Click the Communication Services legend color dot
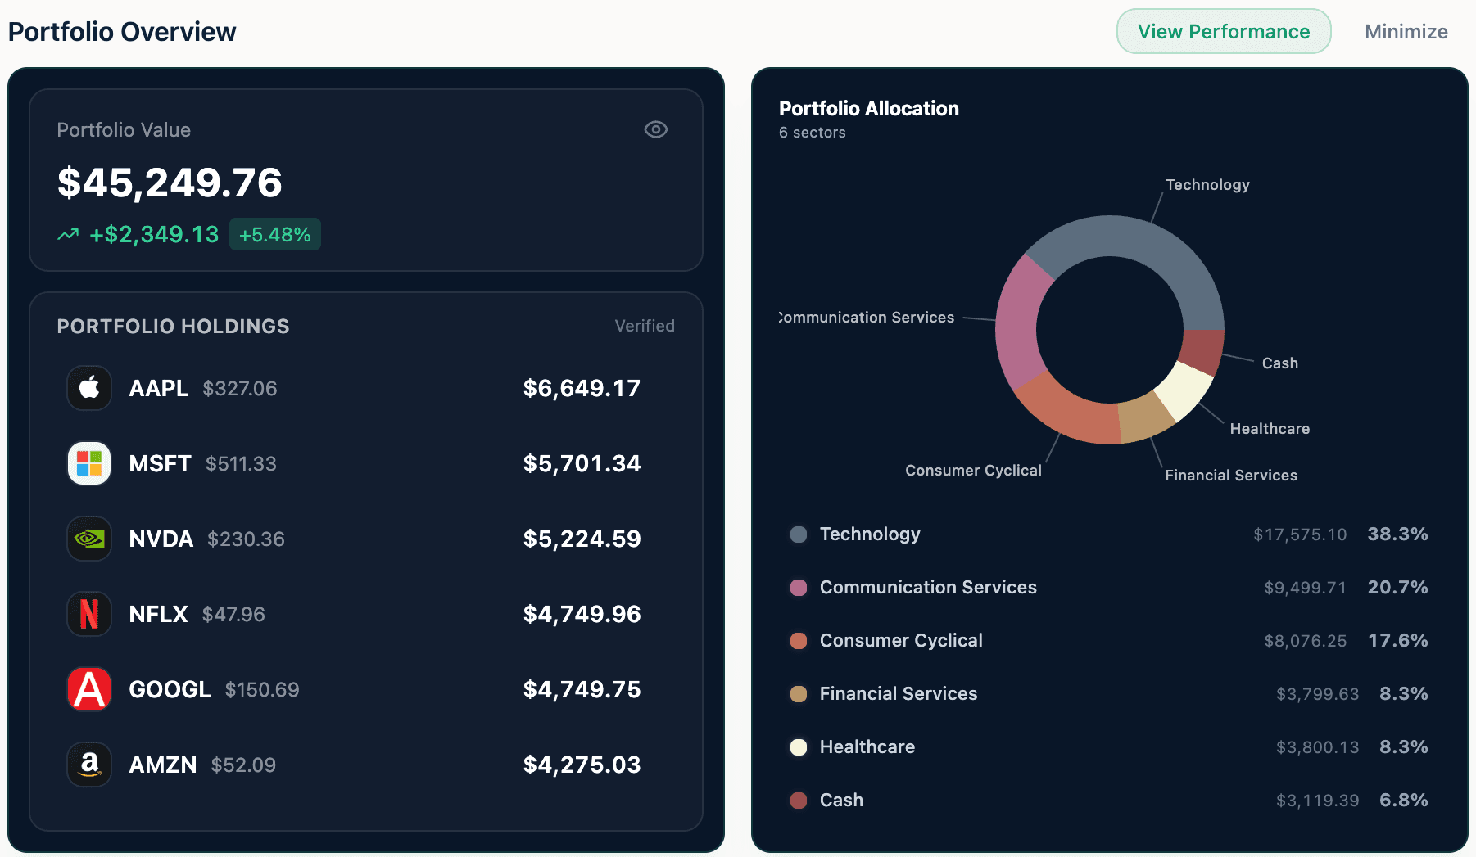This screenshot has height=857, width=1476. pyautogui.click(x=799, y=588)
